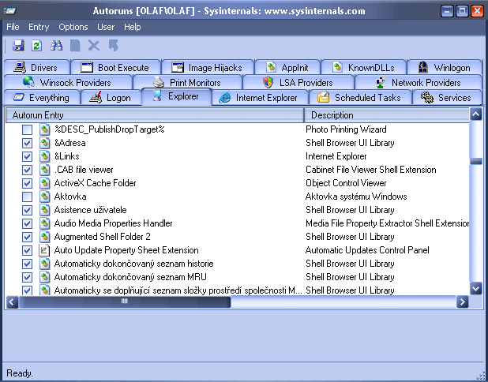This screenshot has width=488, height=382.
Task: Open the LSA Providers tab
Action: tap(298, 82)
